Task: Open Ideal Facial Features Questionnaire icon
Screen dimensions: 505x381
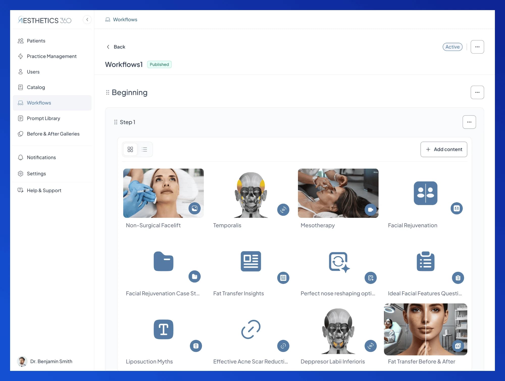Action: pyautogui.click(x=425, y=261)
